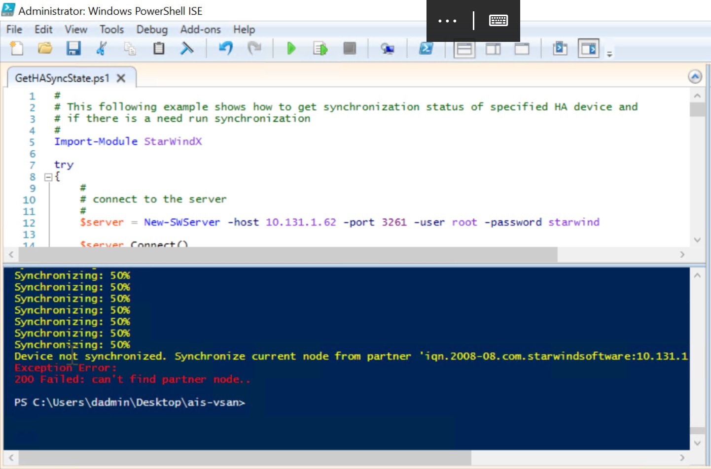711x469 pixels.
Task: Start PowerShell.exe in separate window icon
Action: tap(426, 48)
